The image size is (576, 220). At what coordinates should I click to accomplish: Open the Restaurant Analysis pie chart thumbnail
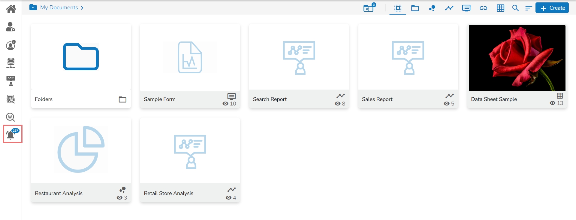(x=81, y=150)
